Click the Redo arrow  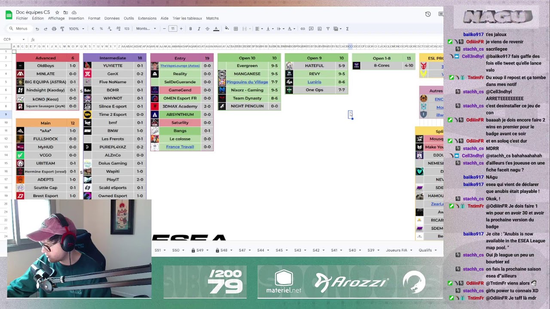coord(46,29)
